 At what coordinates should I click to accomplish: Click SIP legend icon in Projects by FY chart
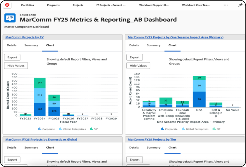(x=91, y=129)
